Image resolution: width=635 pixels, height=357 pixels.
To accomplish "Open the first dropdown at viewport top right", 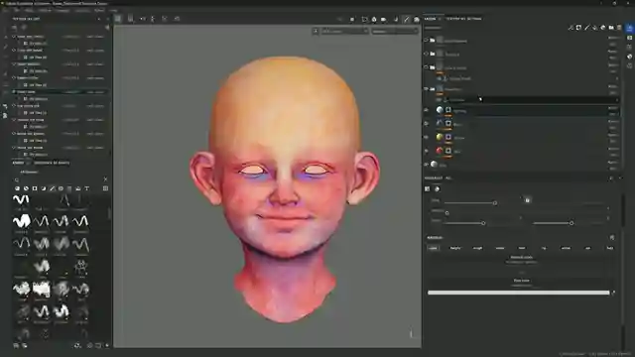I will 345,31.
